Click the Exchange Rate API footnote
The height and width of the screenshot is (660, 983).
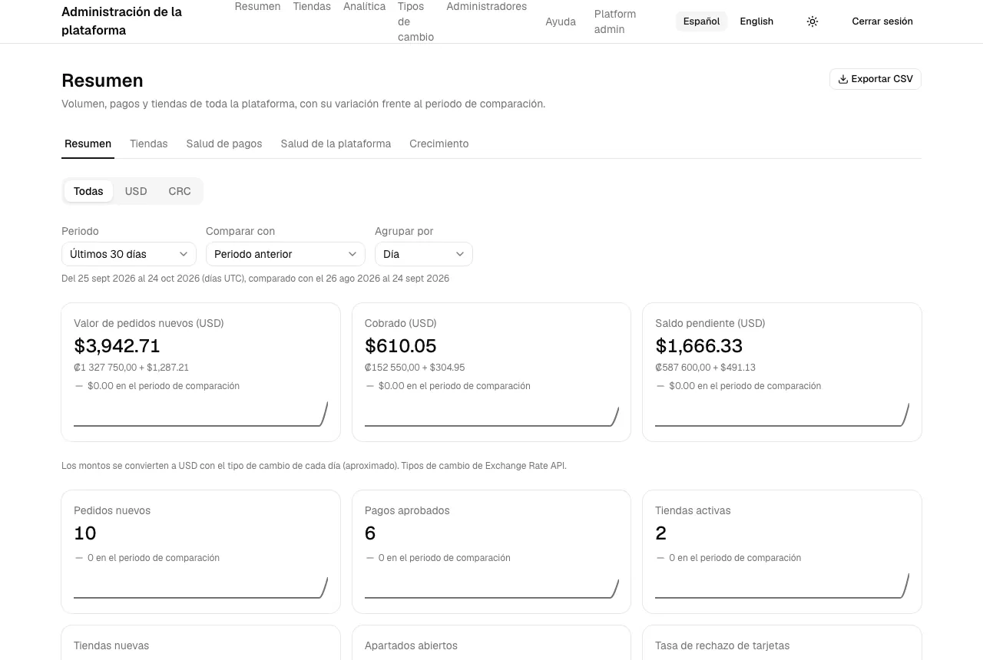click(314, 466)
